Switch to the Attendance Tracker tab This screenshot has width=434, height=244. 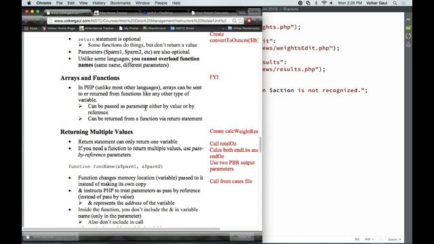tap(117, 13)
